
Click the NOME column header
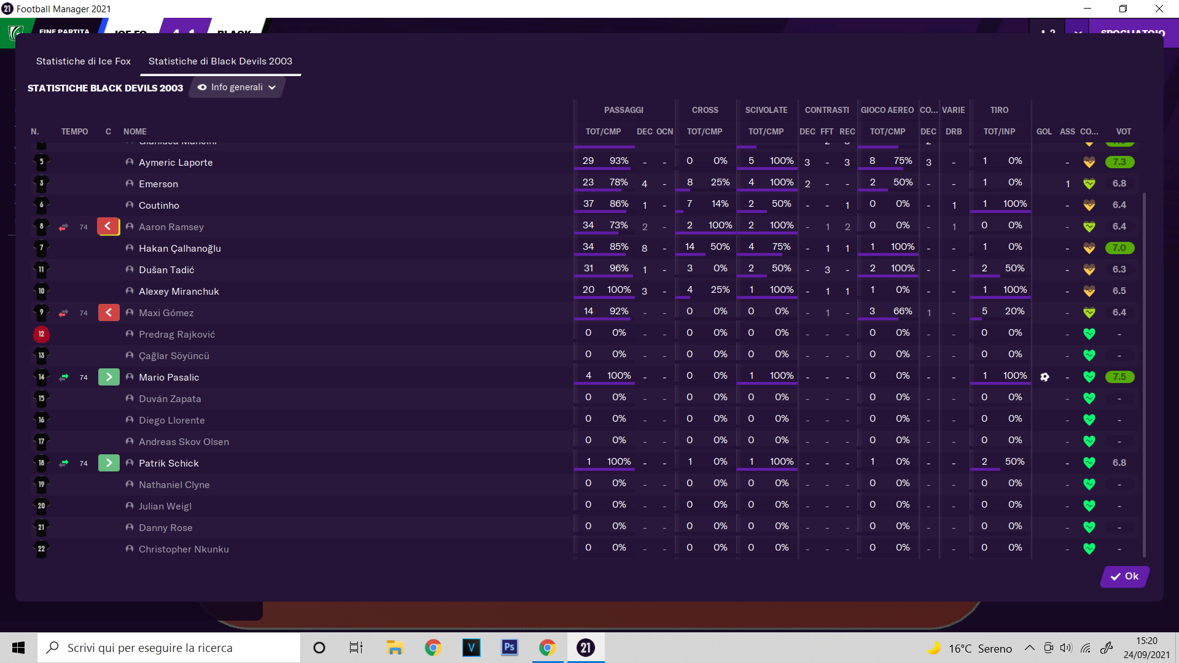point(134,131)
